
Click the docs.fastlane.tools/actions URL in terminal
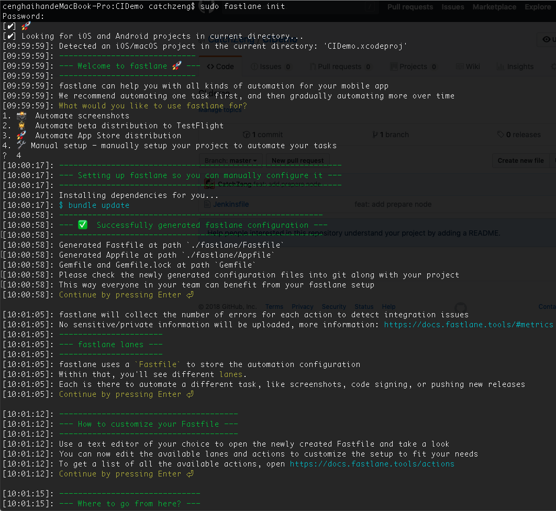372,464
